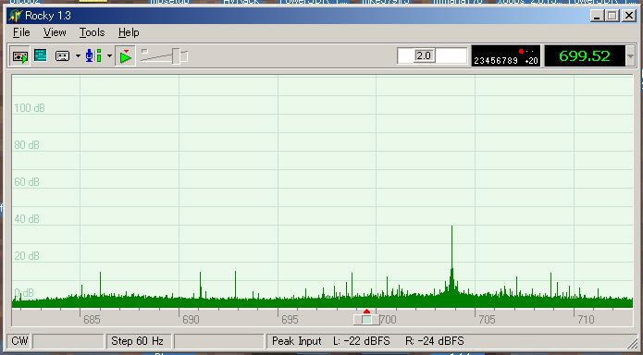The width and height of the screenshot is (643, 355).
Task: Open the Help menu
Action: (x=129, y=32)
